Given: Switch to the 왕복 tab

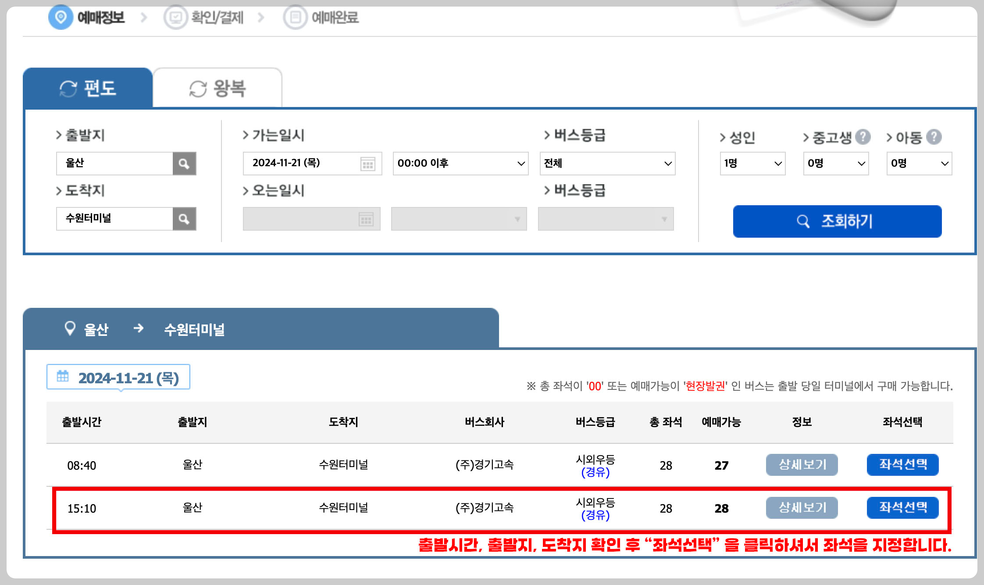Looking at the screenshot, I should click(x=217, y=88).
